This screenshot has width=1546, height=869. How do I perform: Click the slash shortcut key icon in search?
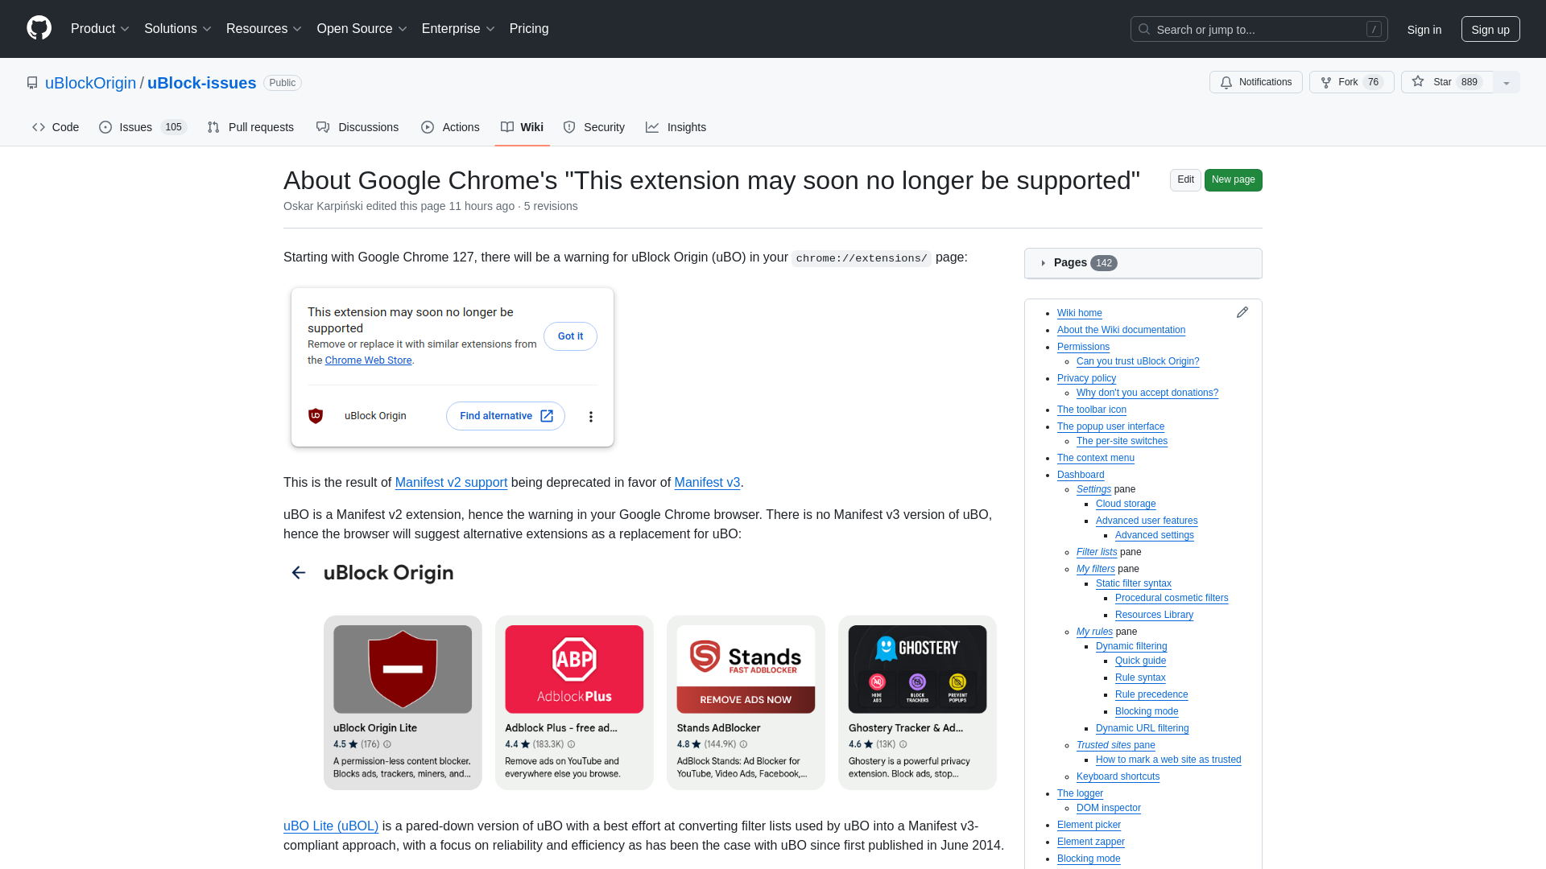tap(1374, 29)
